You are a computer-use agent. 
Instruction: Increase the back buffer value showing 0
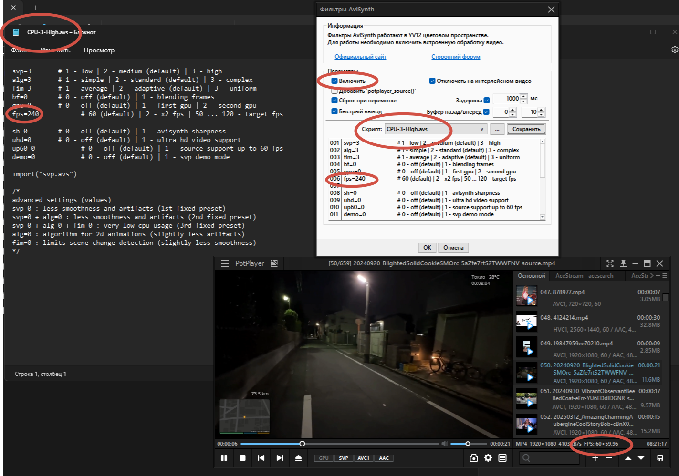point(512,110)
